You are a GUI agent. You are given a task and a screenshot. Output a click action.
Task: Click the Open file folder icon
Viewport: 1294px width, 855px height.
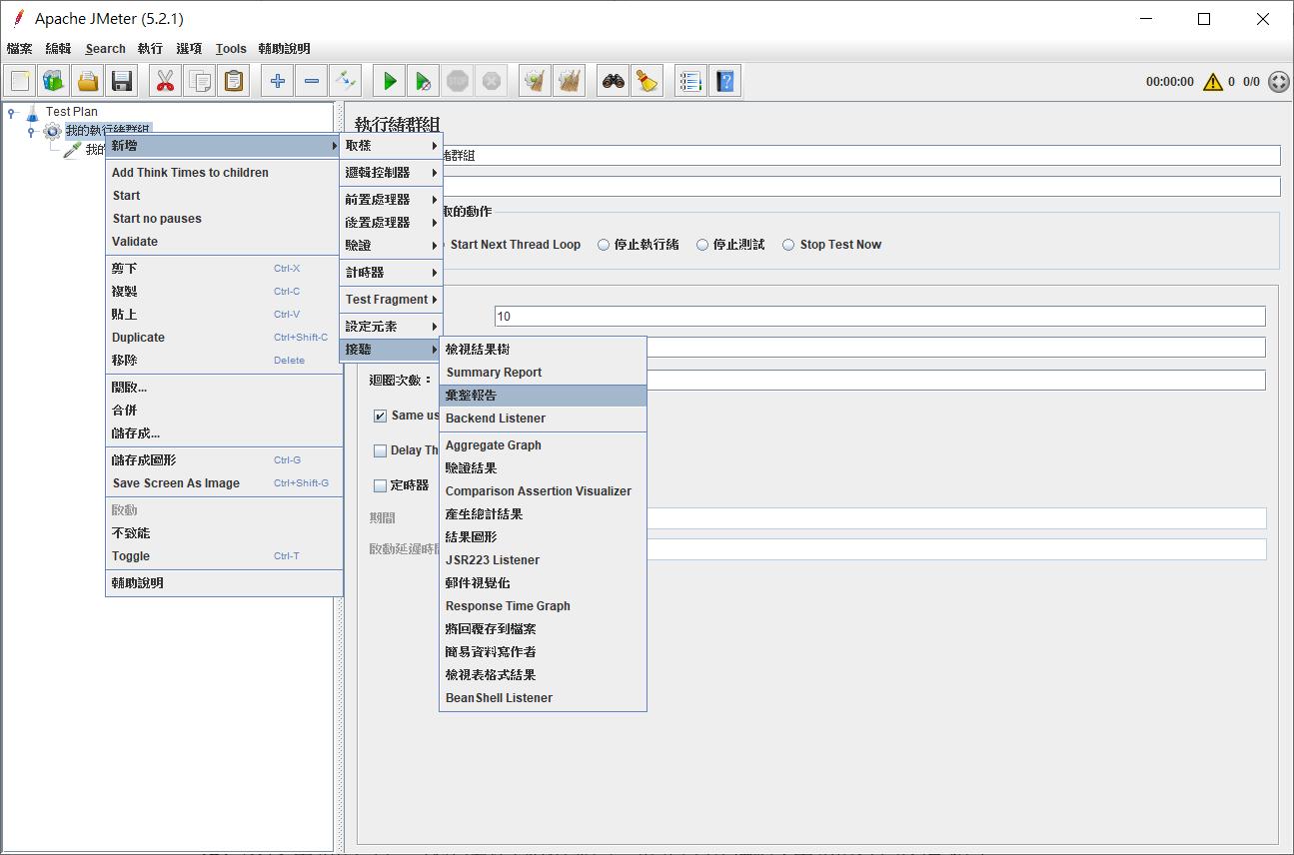[89, 81]
